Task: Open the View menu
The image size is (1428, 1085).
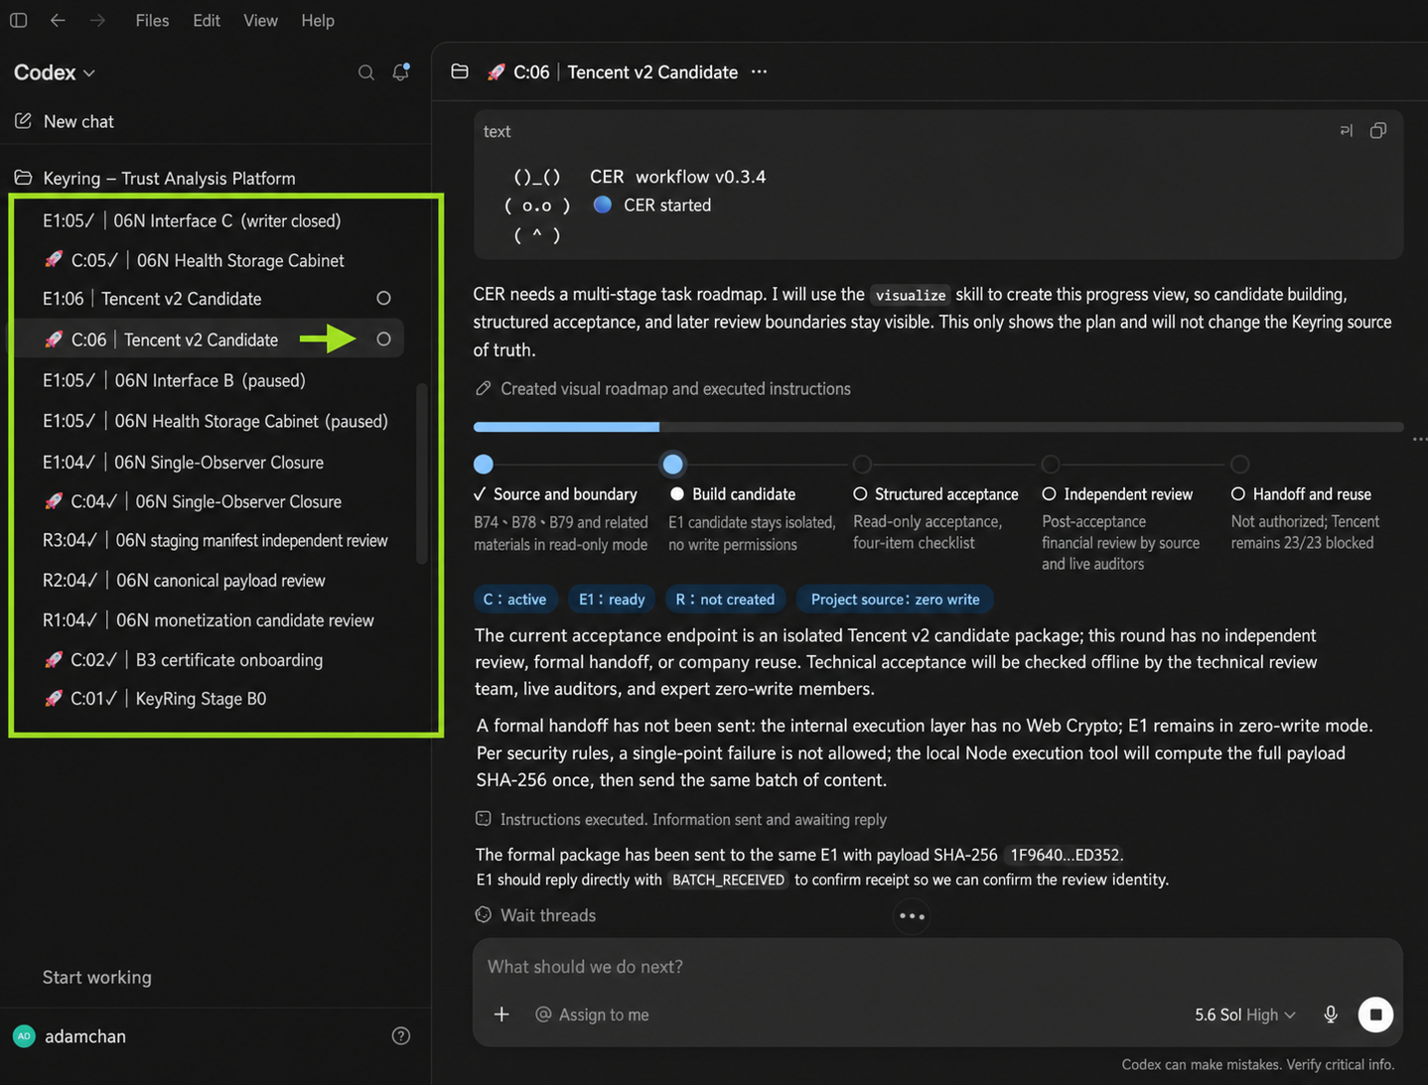Action: pos(260,20)
